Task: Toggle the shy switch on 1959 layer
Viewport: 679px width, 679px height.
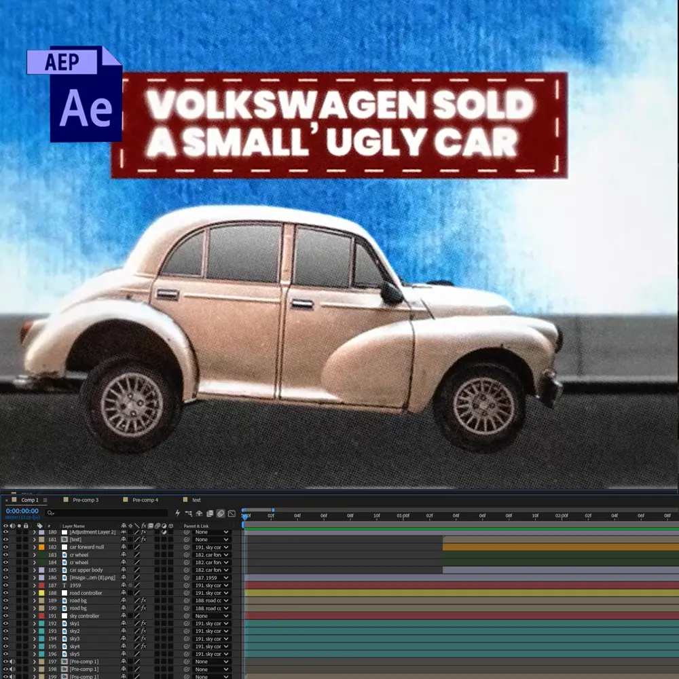Action: pyautogui.click(x=124, y=585)
